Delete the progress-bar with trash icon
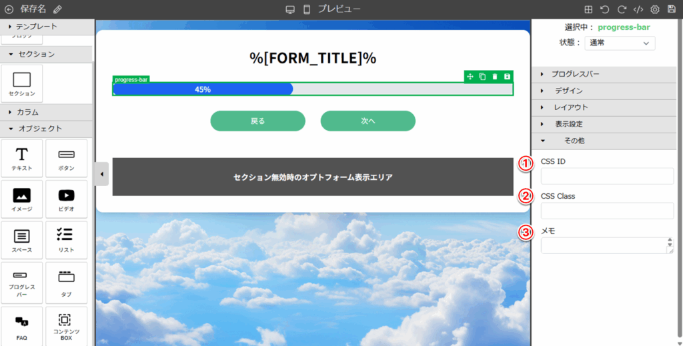Viewport: 683px width, 346px height. [x=495, y=77]
